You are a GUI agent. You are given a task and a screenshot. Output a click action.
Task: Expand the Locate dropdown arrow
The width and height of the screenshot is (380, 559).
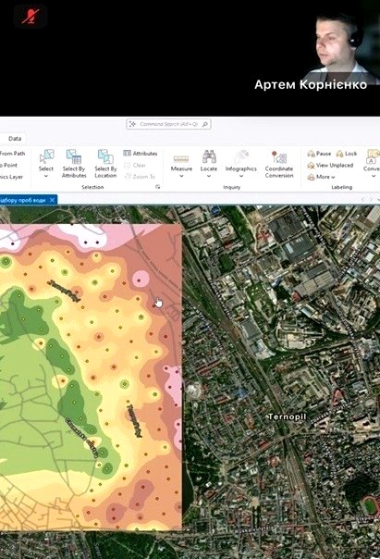coord(209,176)
